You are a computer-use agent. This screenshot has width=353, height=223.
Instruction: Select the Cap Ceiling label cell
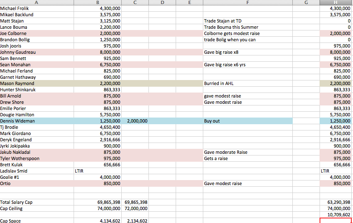(x=37, y=209)
